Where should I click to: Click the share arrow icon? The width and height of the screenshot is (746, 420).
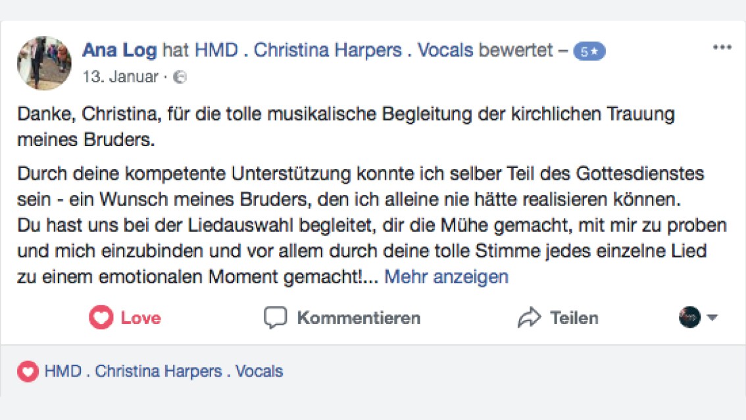pyautogui.click(x=529, y=317)
